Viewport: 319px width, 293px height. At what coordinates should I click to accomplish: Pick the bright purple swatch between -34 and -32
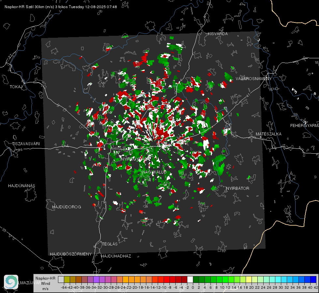tap(96, 279)
